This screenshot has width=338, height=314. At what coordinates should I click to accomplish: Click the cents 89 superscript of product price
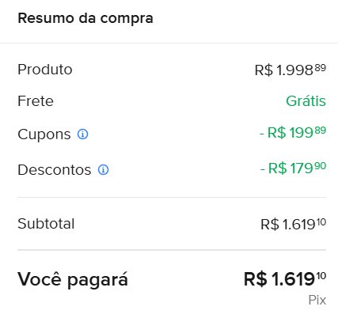(x=321, y=68)
